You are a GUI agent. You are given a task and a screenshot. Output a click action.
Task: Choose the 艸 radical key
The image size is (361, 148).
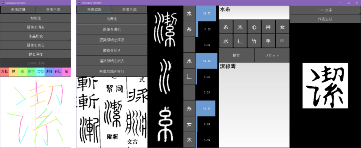pos(268,27)
